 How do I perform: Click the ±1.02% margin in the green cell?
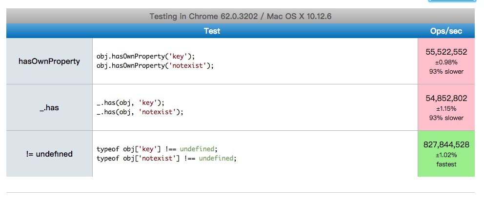point(446,155)
